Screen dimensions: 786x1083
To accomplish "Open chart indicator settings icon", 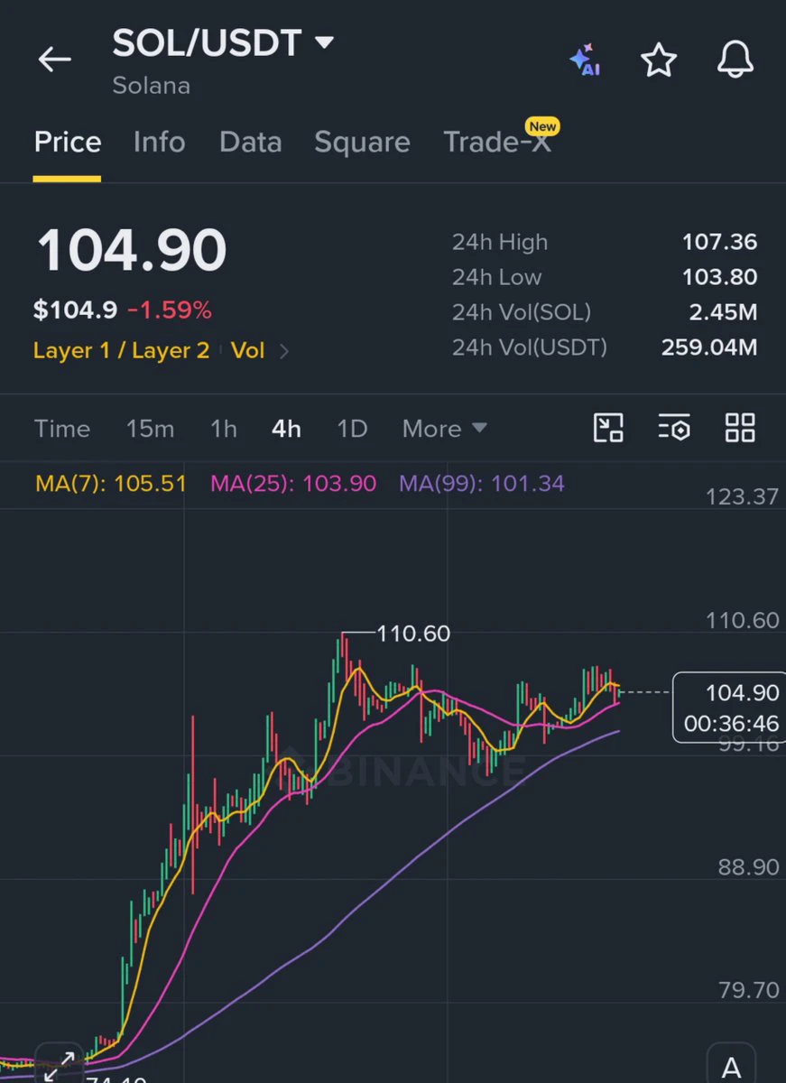I will (x=674, y=428).
